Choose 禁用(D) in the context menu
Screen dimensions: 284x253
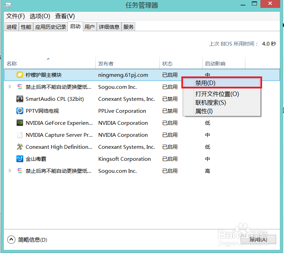(222, 83)
